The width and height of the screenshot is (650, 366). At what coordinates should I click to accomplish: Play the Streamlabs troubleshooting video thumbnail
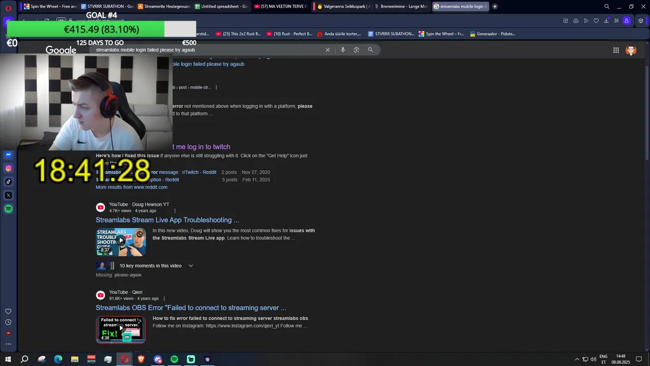(121, 242)
